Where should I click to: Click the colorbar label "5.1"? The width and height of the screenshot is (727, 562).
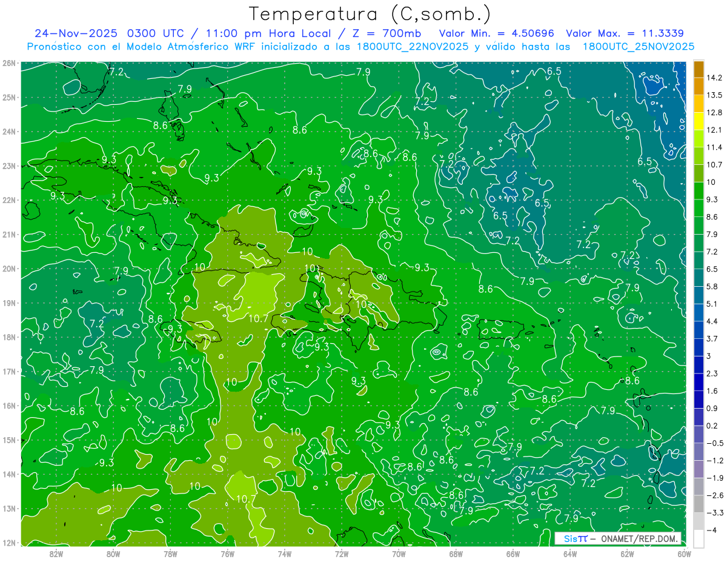tap(712, 304)
